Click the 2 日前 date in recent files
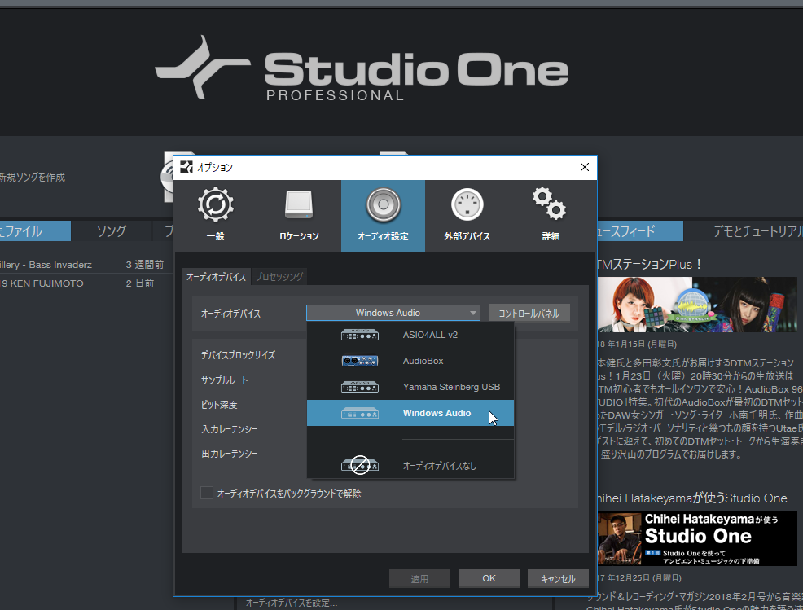Screen dimensions: 803x610 pyautogui.click(x=140, y=283)
